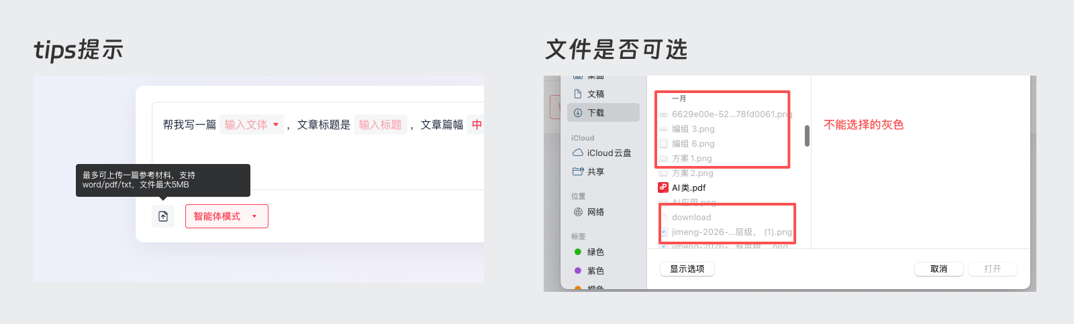1074x324 pixels.
Task: Select 下载 folder in the sidebar
Action: [x=603, y=112]
